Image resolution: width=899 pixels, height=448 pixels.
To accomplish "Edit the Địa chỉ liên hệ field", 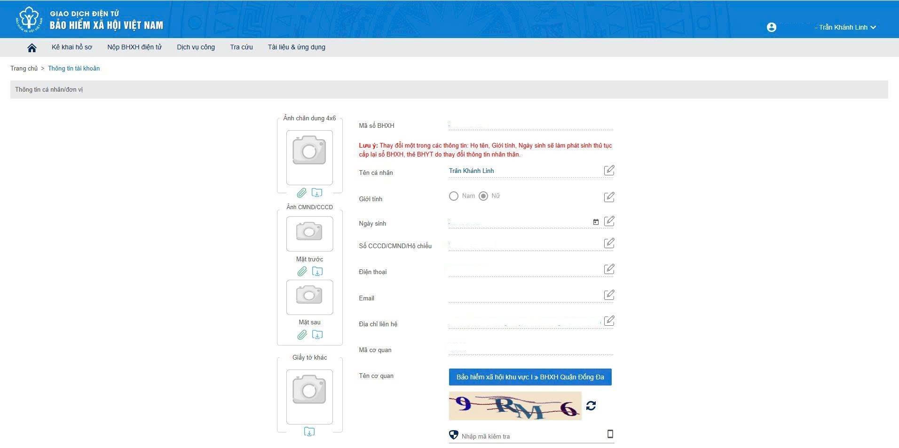I will pyautogui.click(x=609, y=321).
